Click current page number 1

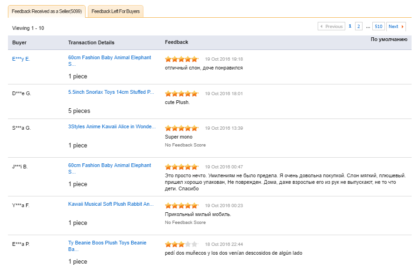pos(350,27)
